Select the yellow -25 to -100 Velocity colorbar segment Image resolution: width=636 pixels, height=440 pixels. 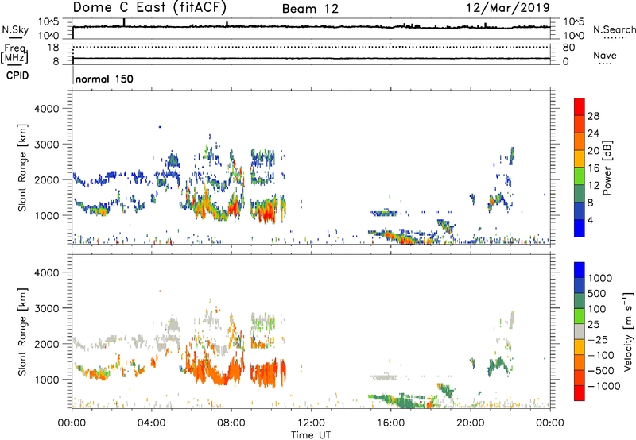click(x=580, y=347)
